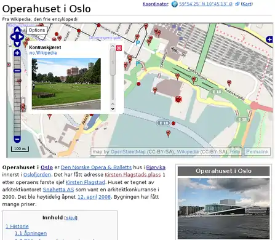Jump to the 1 Historie section
This screenshot has width=275, height=240.
(17, 226)
